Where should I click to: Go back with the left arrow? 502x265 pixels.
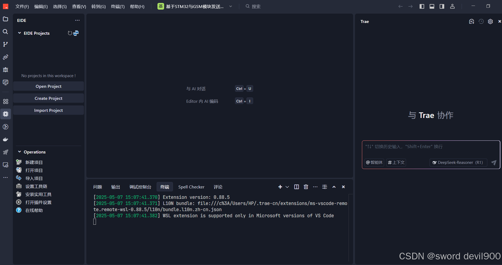click(400, 6)
